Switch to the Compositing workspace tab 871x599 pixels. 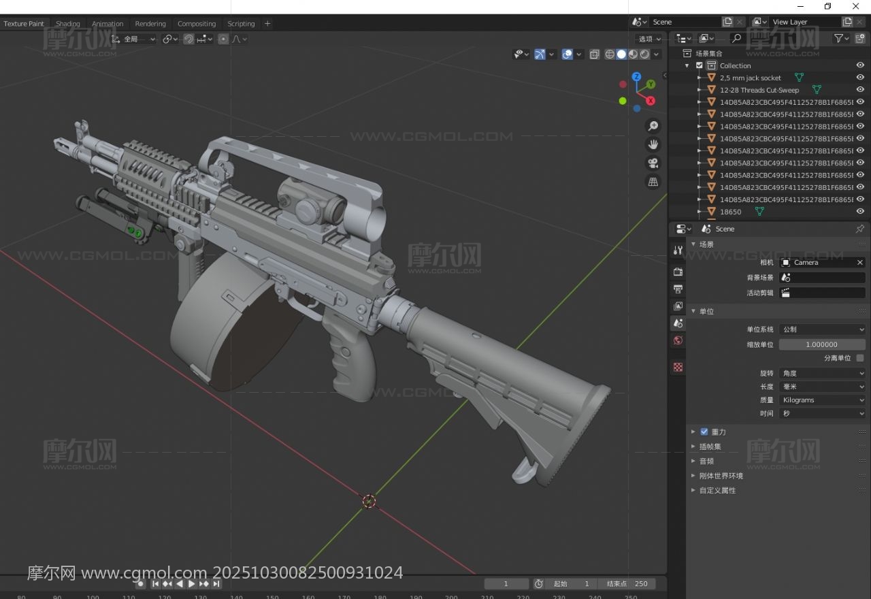(x=196, y=24)
